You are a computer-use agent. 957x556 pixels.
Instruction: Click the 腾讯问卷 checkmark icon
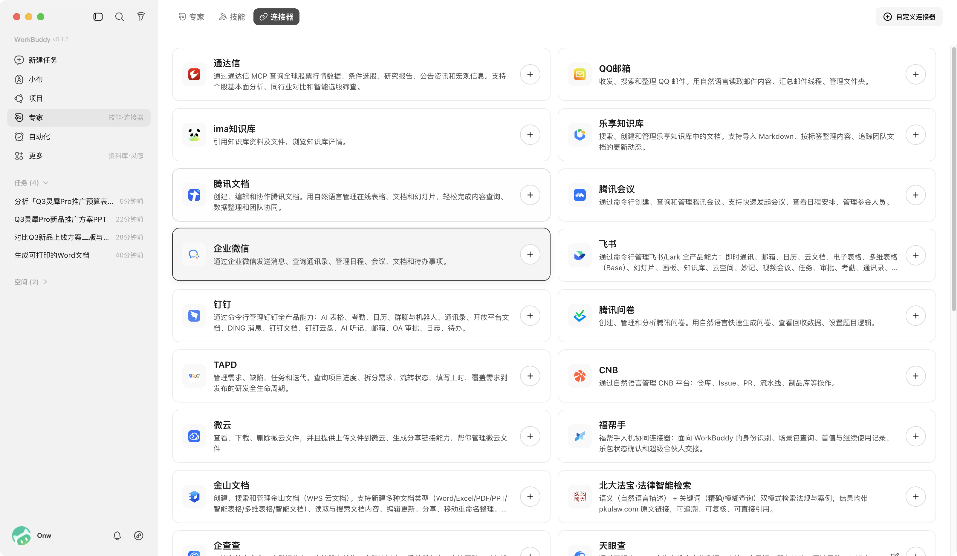click(580, 316)
